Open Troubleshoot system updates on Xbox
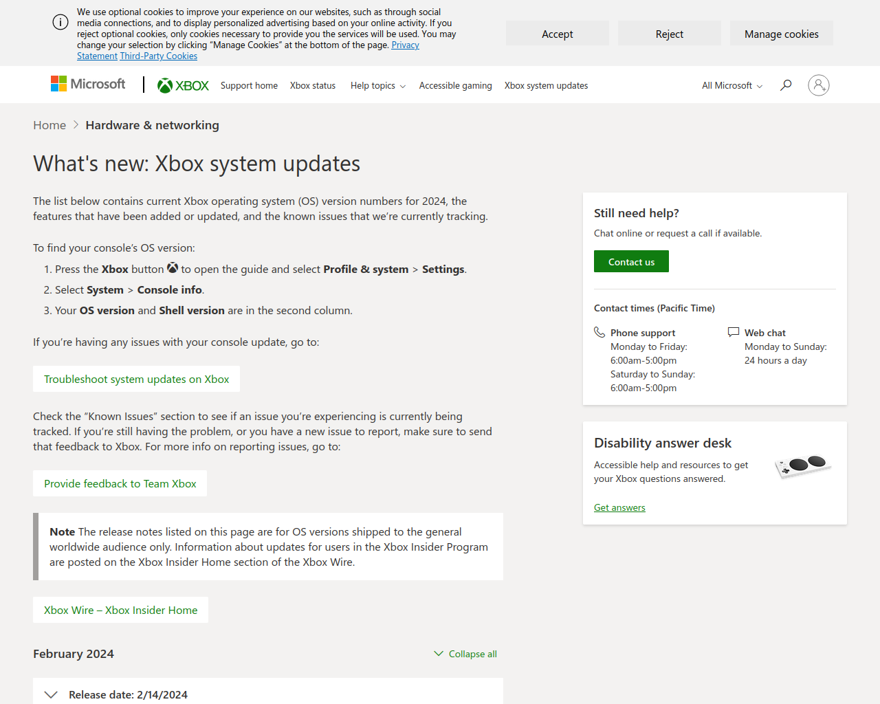Screen dimensions: 880x704 click(x=136, y=379)
